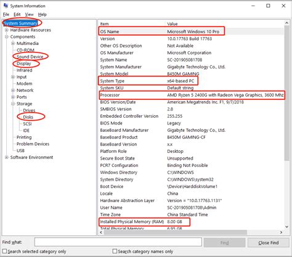This screenshot has width=292, height=257.
Task: Select the Installed Physical Memory (RAM) row
Action: 191,222
